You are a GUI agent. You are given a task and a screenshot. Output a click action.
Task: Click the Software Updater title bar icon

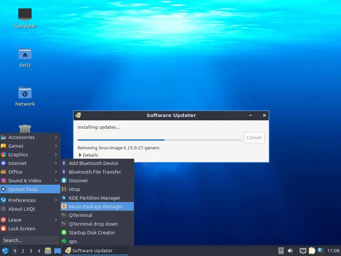click(78, 115)
